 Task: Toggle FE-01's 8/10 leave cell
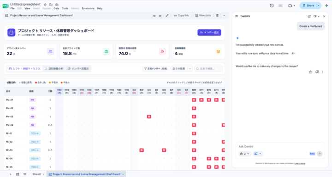coord(194,134)
